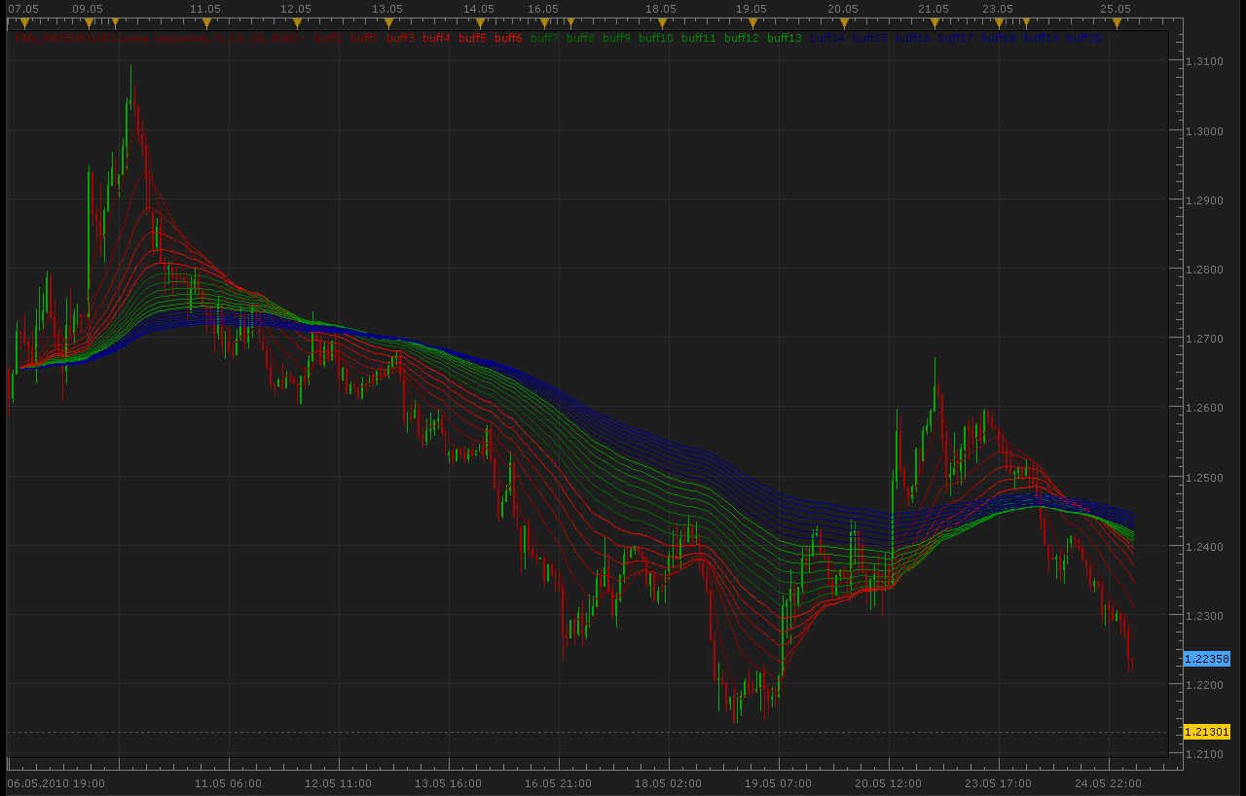
Task: Click the 1.2300 price scale label
Action: tap(1204, 615)
